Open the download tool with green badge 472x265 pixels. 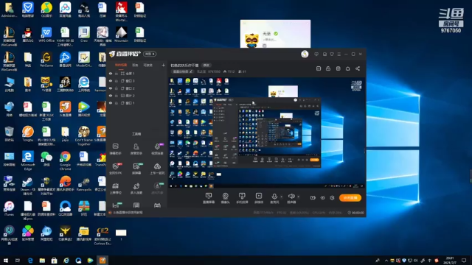[x=157, y=188]
